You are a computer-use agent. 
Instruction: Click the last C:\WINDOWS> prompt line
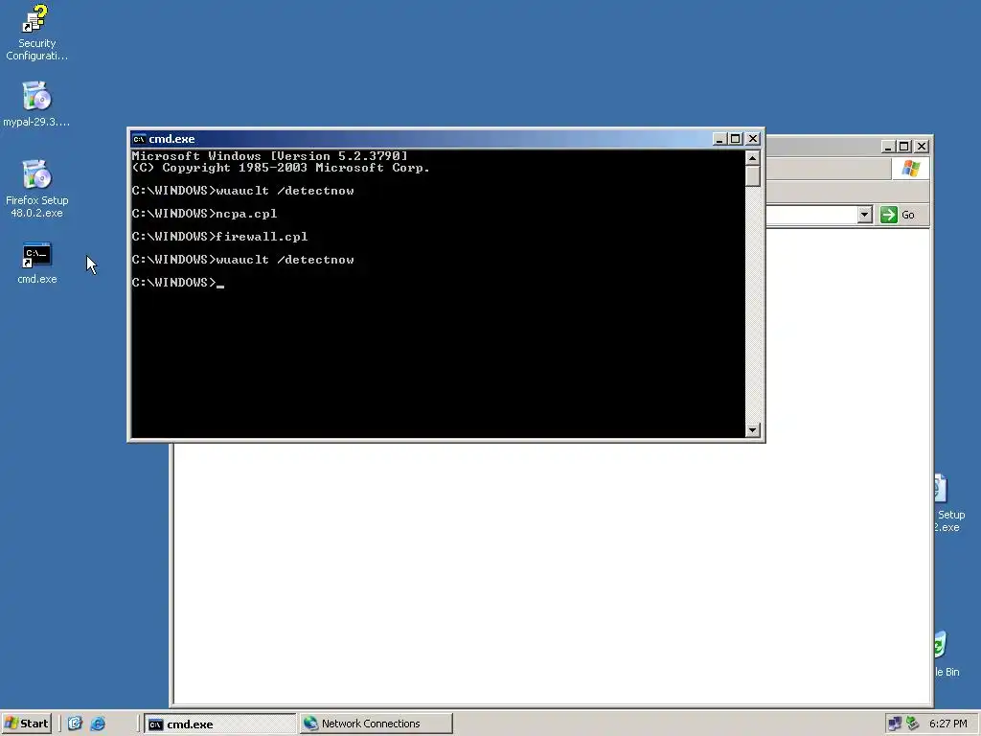[x=177, y=283]
